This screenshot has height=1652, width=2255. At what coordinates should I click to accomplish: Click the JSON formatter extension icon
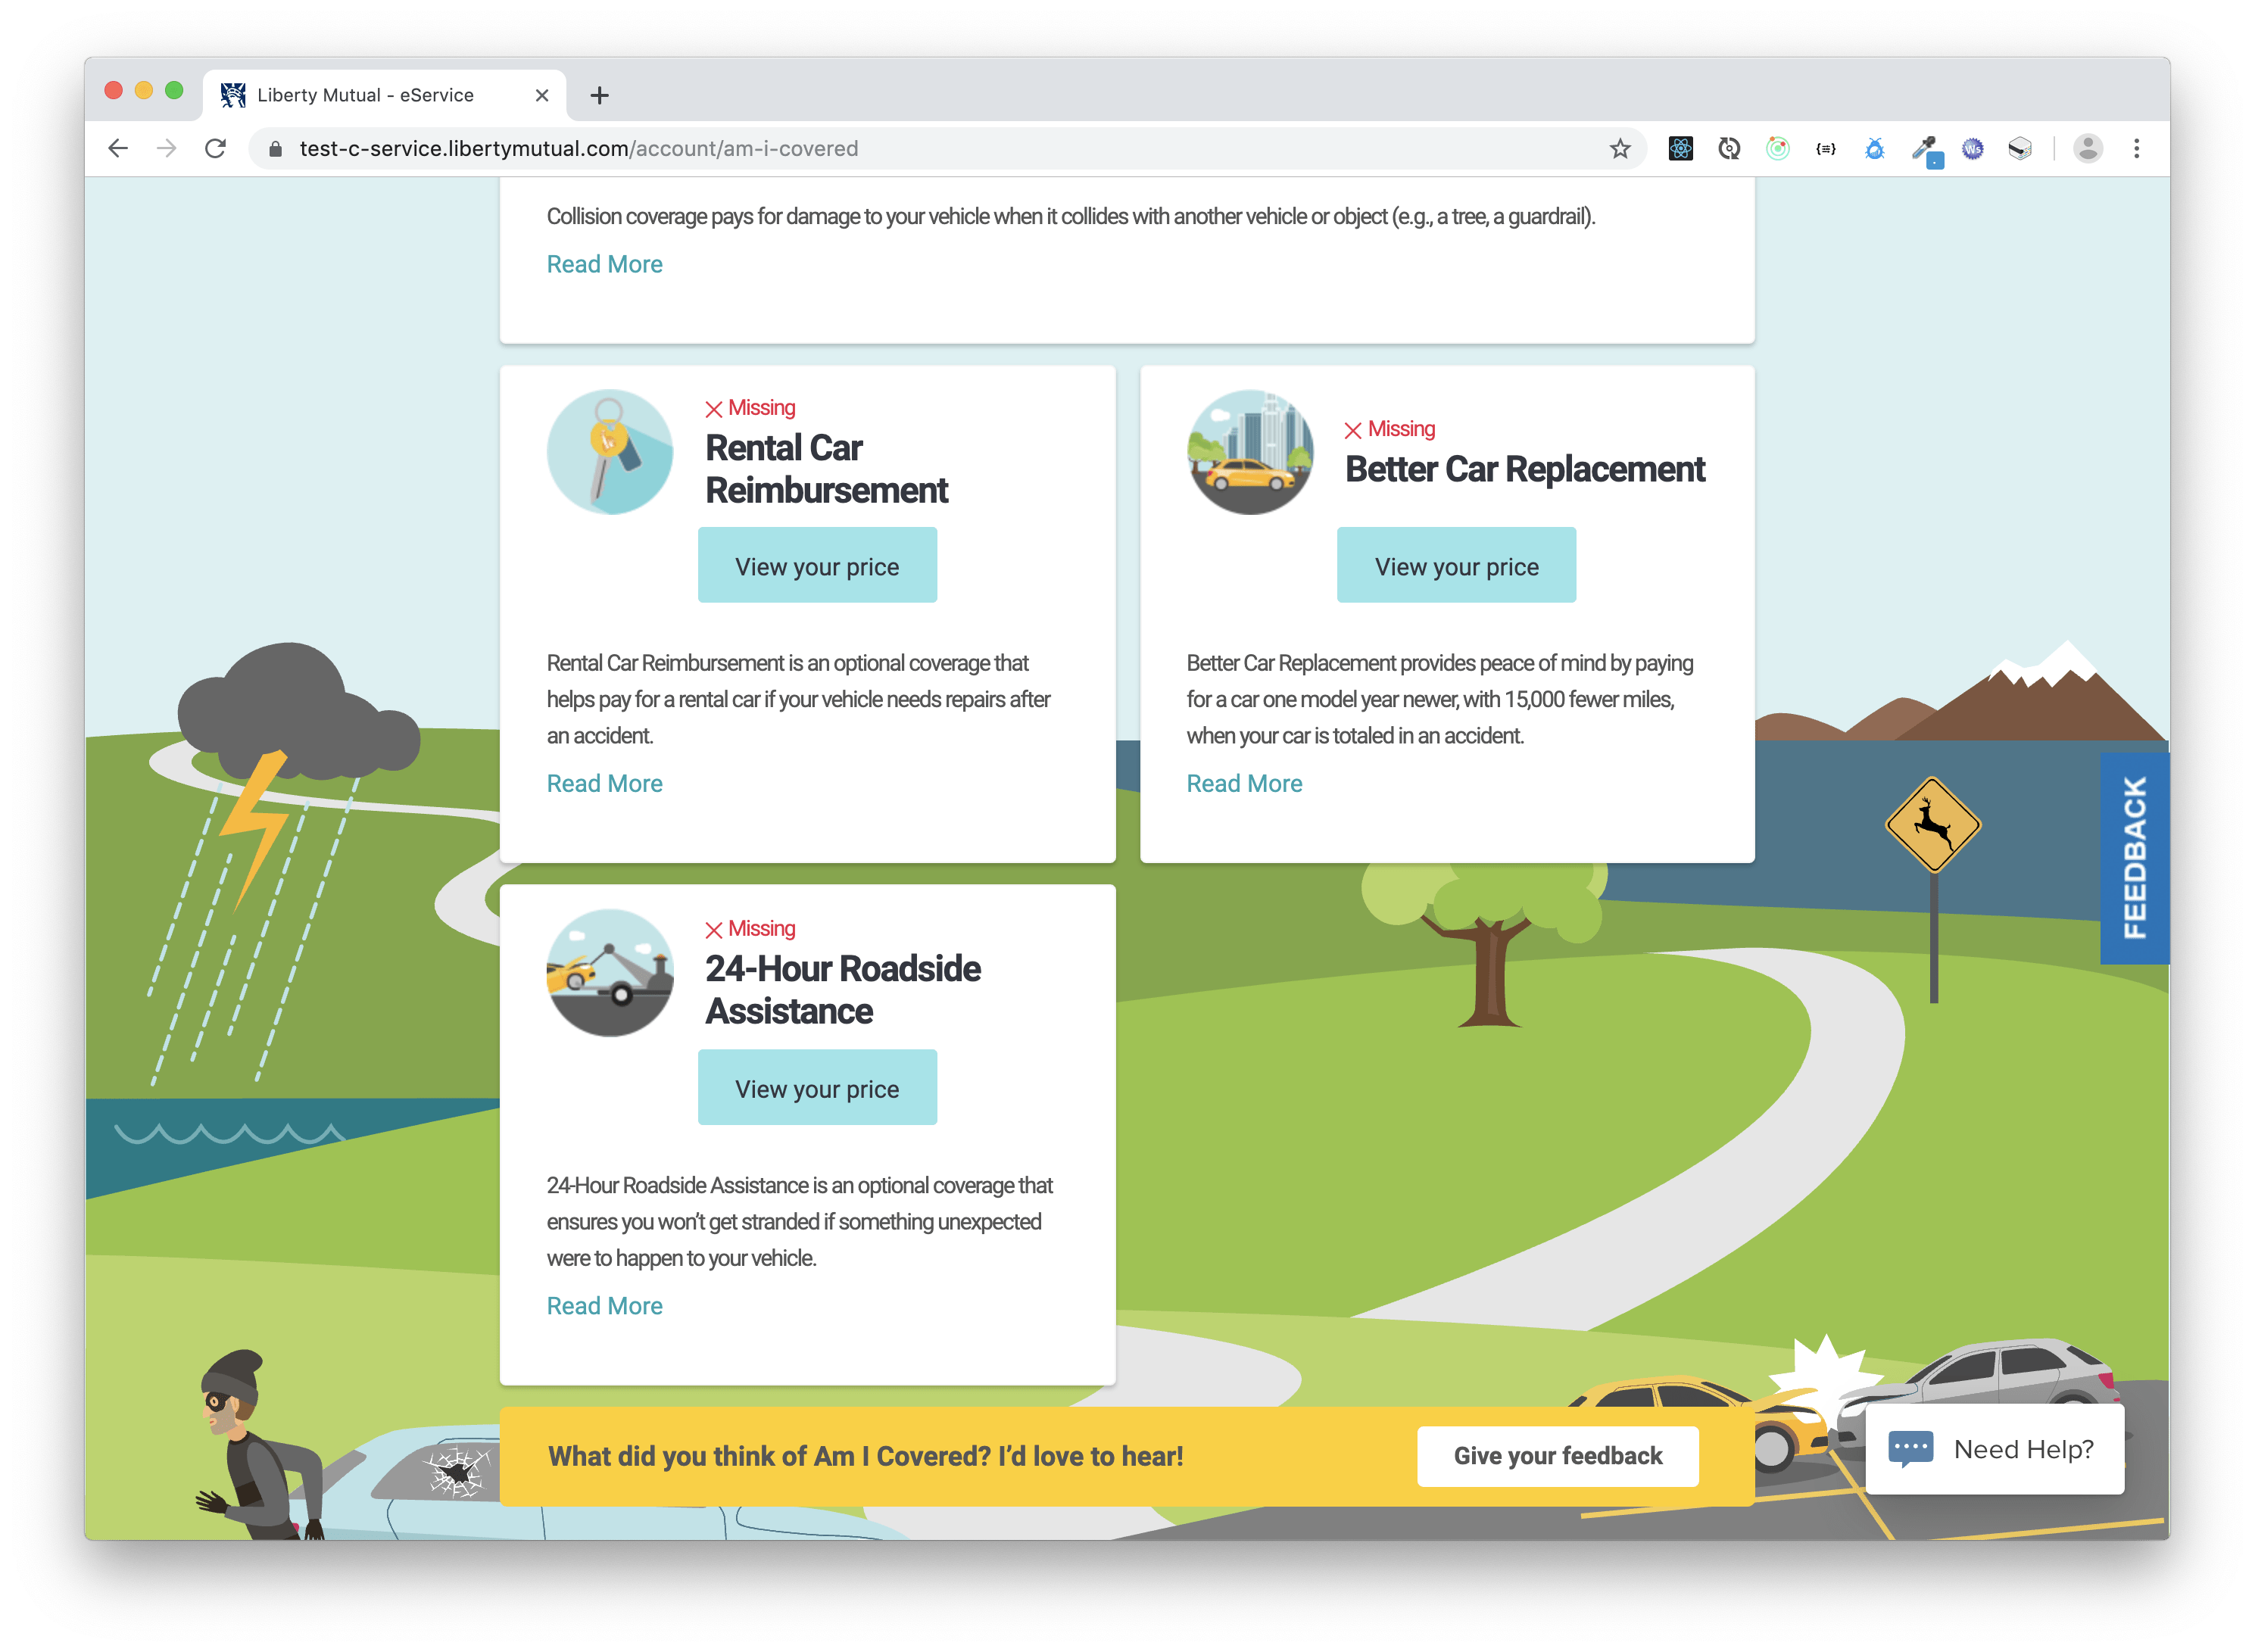[1827, 148]
